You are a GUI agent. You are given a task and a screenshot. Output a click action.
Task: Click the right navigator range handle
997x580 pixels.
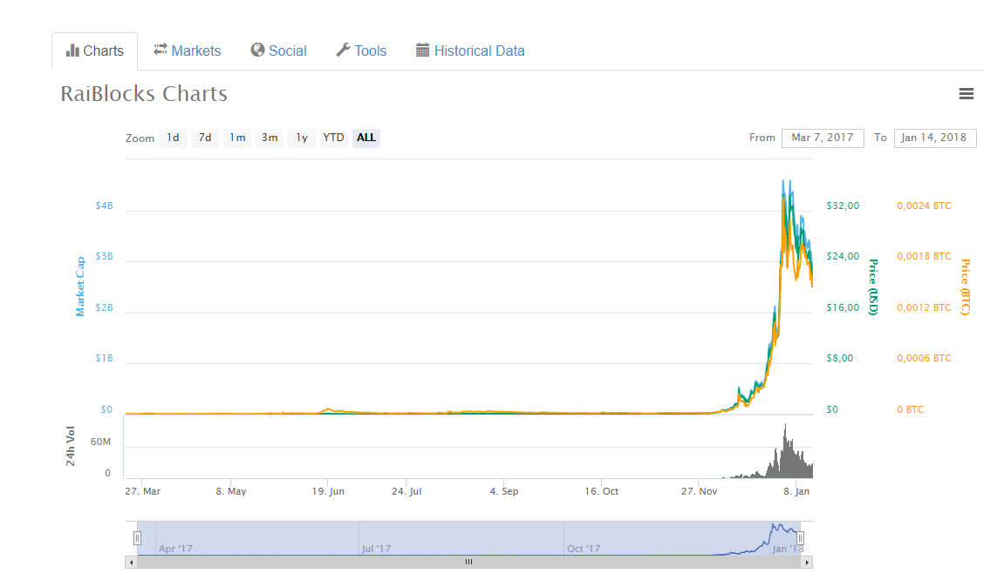point(801,538)
